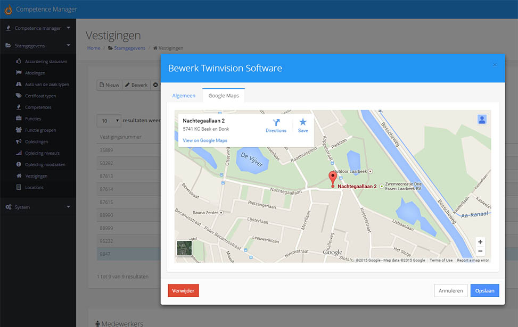Screen dimensions: 518x327
Task: Click the map zoom in plus button
Action: tap(480, 242)
